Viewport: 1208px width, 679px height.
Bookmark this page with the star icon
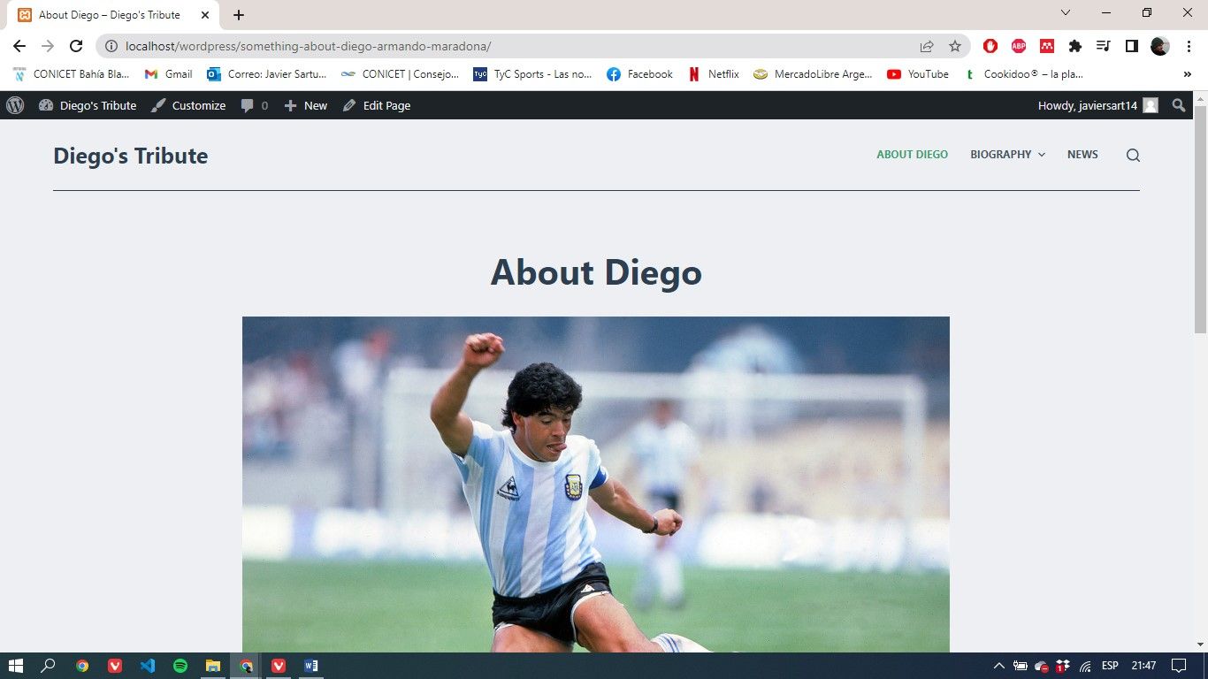click(955, 46)
